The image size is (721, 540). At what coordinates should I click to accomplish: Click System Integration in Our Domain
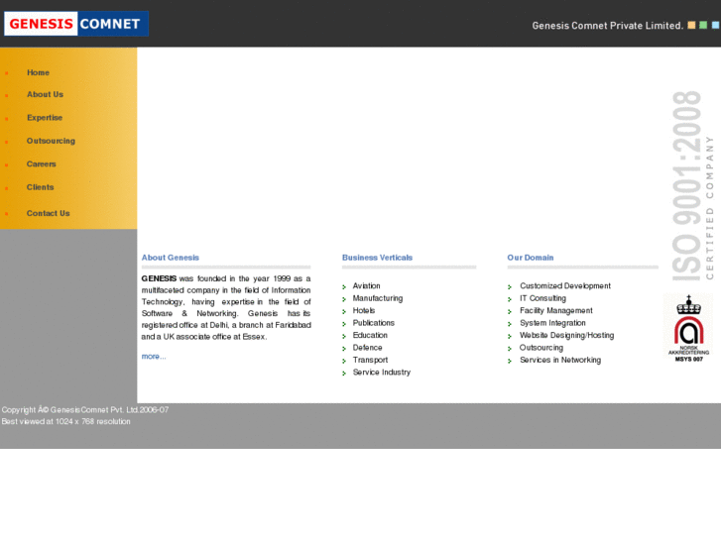coord(552,323)
